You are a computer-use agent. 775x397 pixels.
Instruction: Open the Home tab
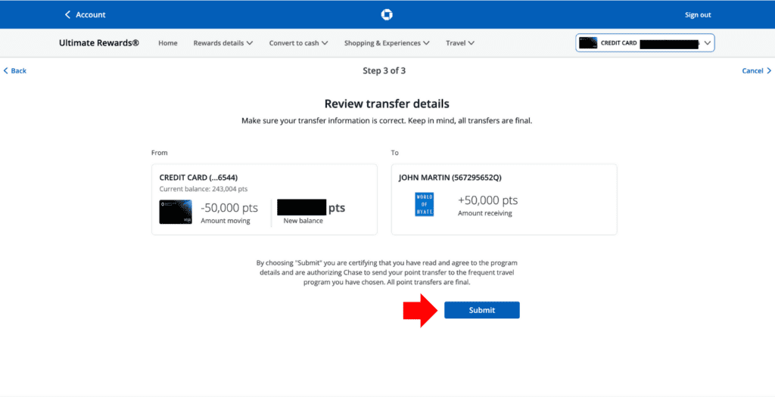[167, 43]
